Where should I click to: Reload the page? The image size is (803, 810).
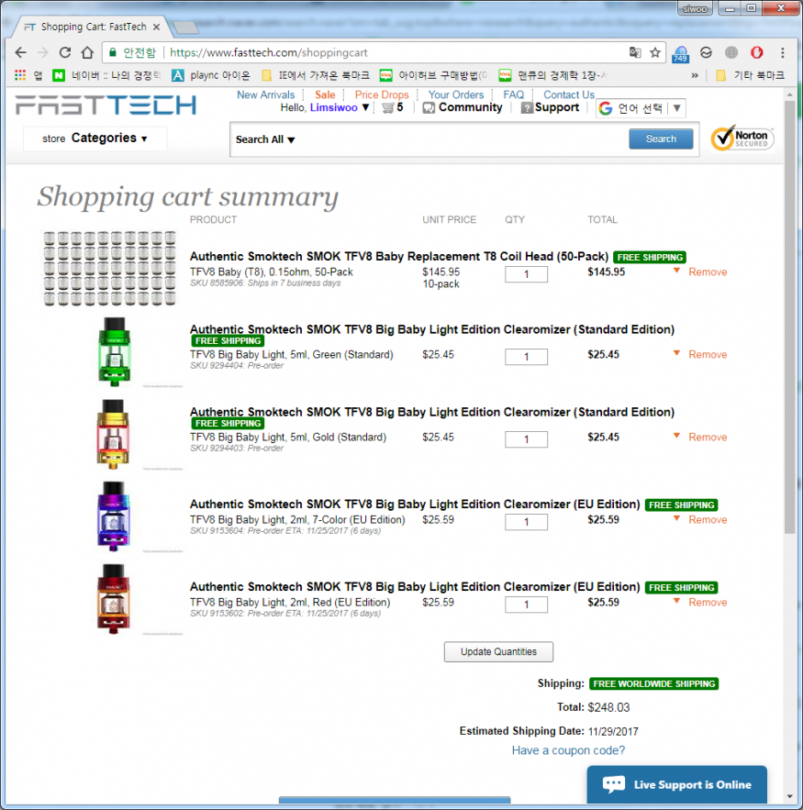(64, 53)
